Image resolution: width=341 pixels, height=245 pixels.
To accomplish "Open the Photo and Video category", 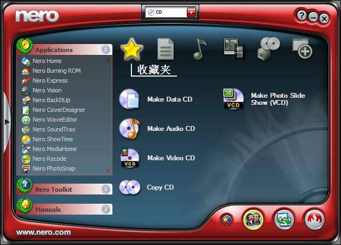I will [234, 49].
